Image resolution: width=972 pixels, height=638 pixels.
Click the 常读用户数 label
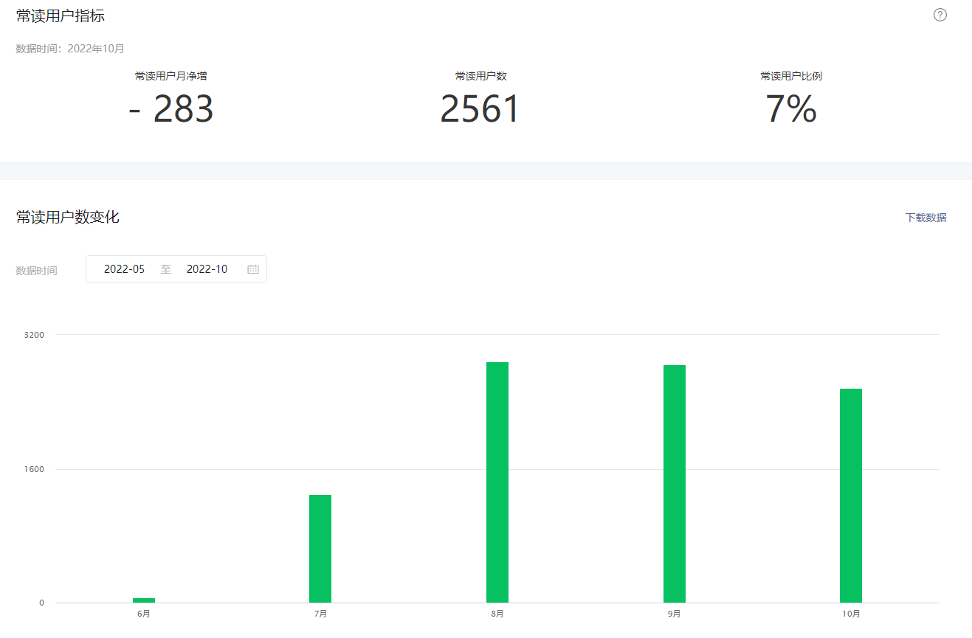(481, 76)
